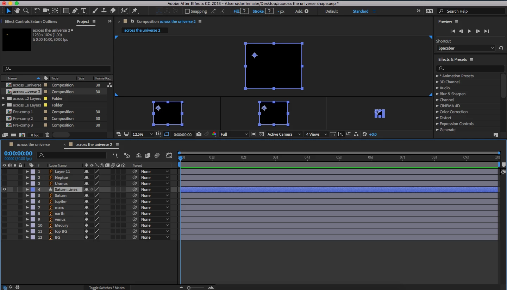
Task: Click the trash icon in Project panel
Action: coord(48,135)
